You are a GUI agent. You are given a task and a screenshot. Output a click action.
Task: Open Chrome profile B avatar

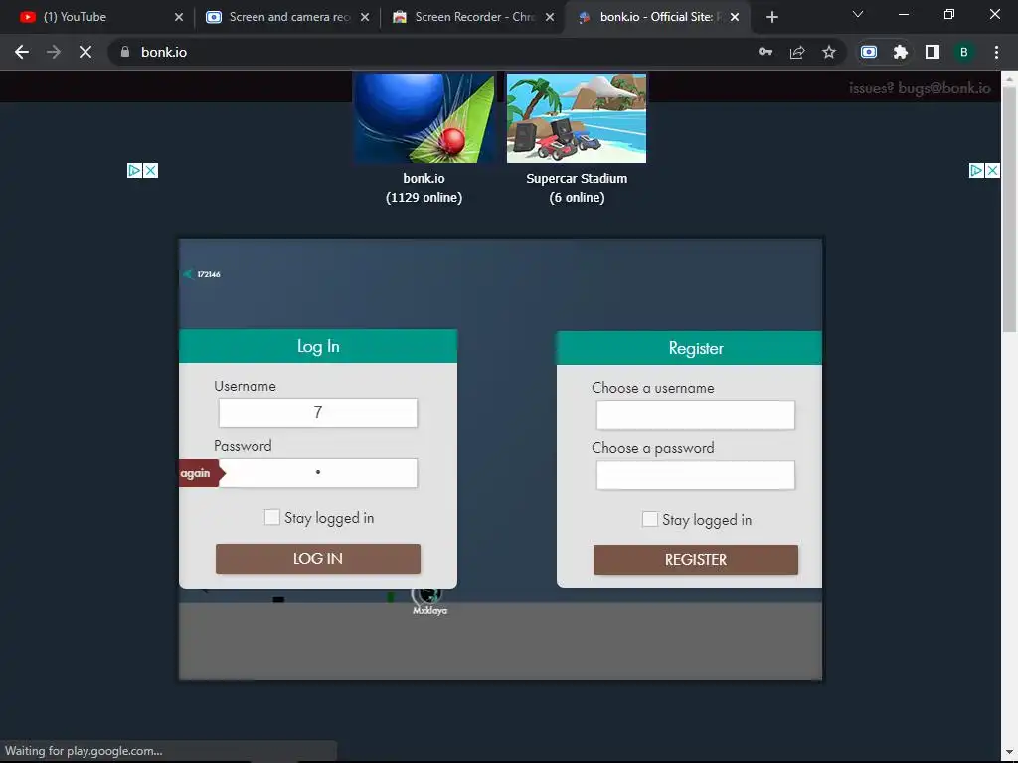pyautogui.click(x=964, y=52)
